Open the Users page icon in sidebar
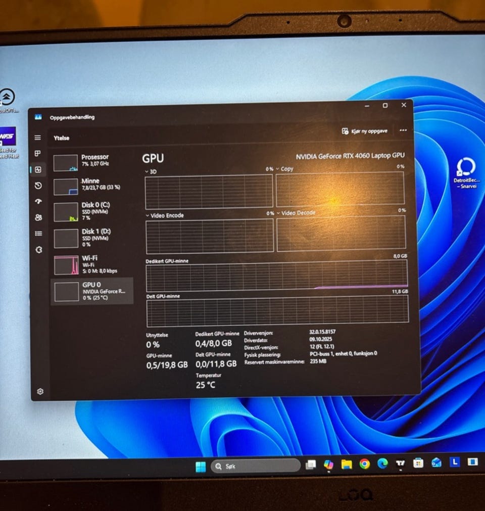485x511 pixels. [x=38, y=217]
